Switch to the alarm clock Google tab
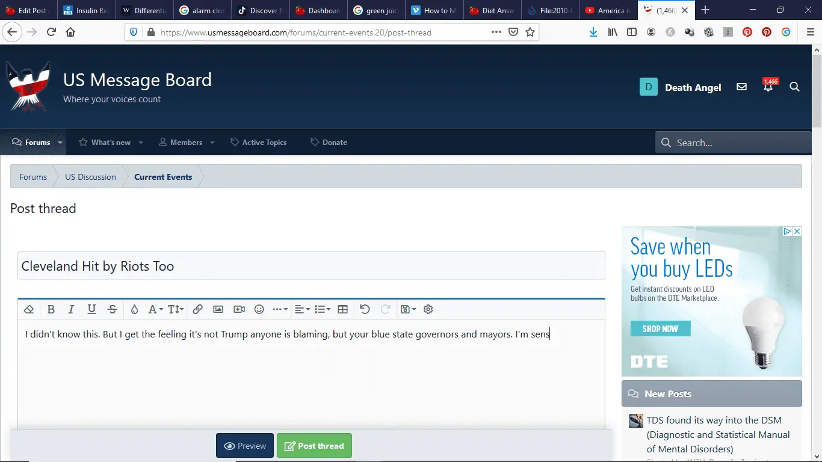This screenshot has height=462, width=822. 202,10
